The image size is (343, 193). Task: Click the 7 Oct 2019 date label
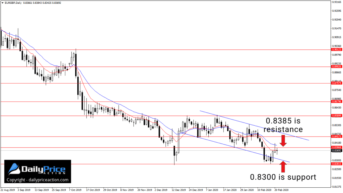coord(75,190)
